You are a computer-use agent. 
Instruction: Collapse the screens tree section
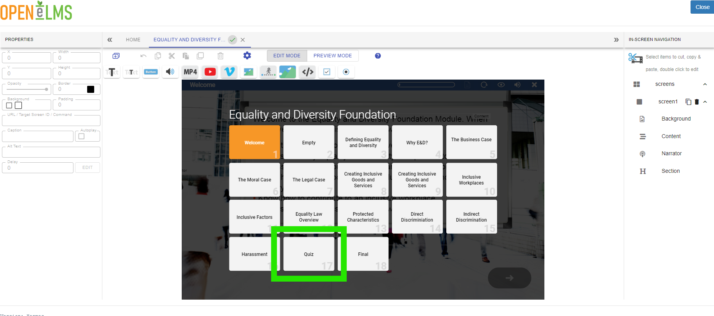(705, 84)
